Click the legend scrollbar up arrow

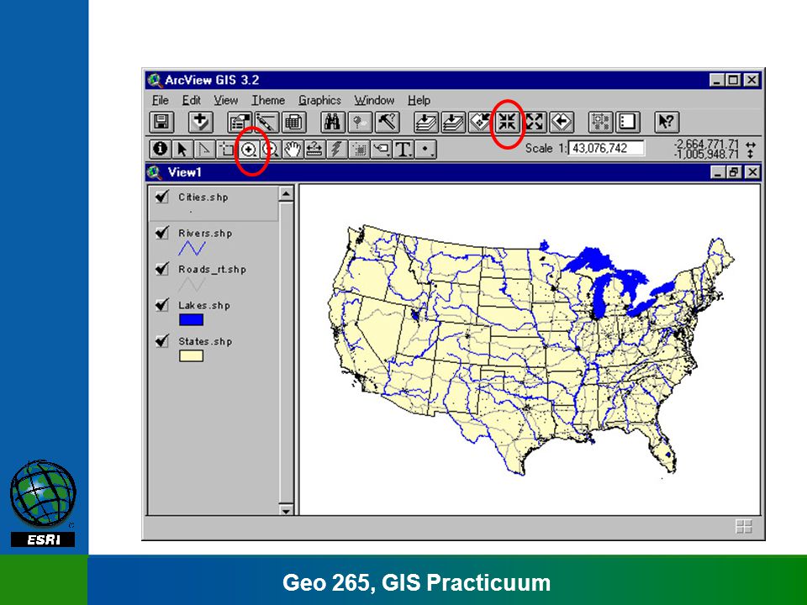[x=286, y=193]
